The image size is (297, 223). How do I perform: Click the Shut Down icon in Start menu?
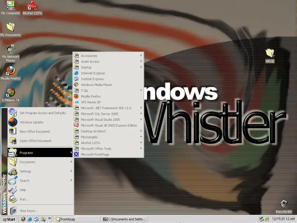coord(13,211)
